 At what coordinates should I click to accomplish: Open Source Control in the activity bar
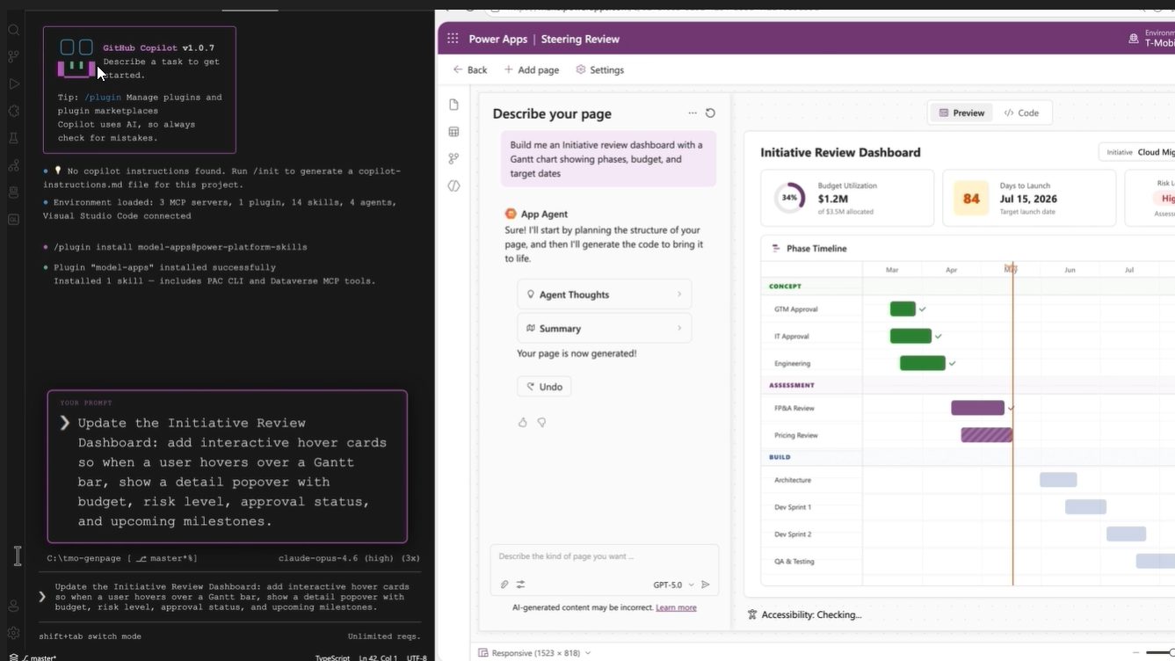point(14,57)
